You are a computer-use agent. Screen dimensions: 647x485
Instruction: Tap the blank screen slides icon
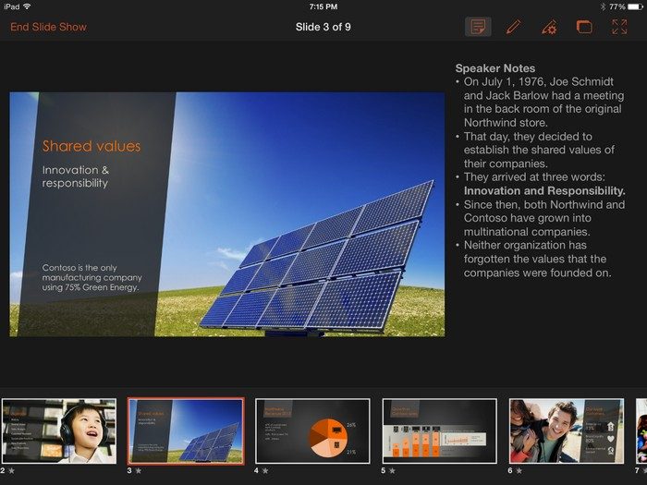click(x=584, y=27)
